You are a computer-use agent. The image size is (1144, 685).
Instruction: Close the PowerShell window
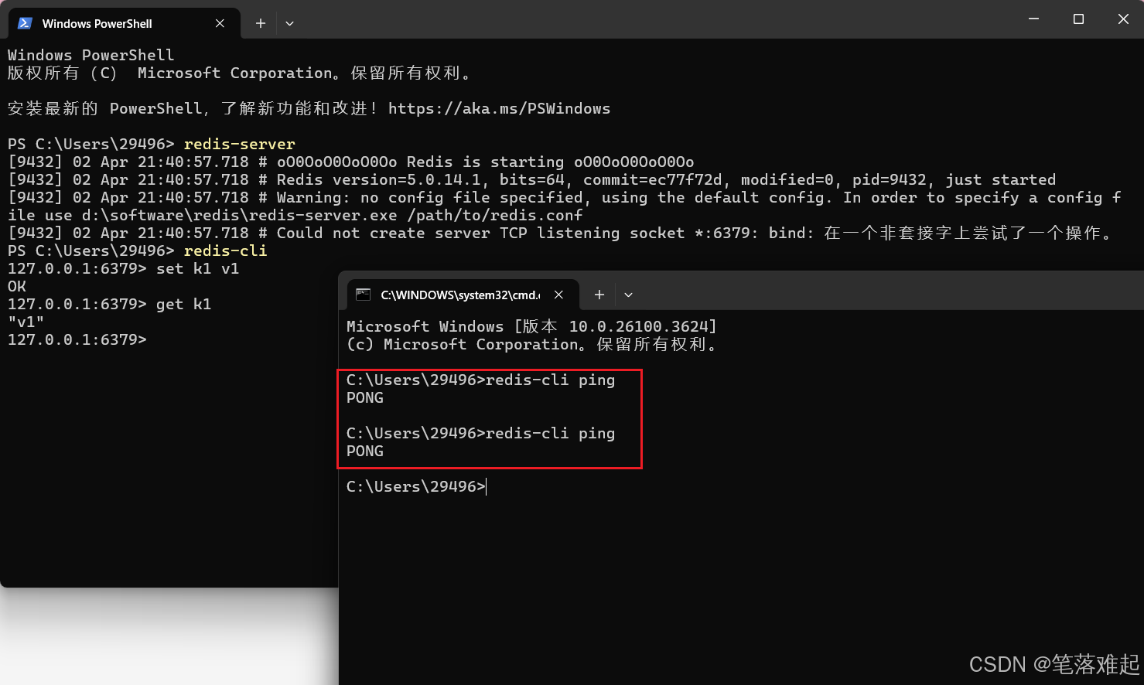click(1123, 19)
